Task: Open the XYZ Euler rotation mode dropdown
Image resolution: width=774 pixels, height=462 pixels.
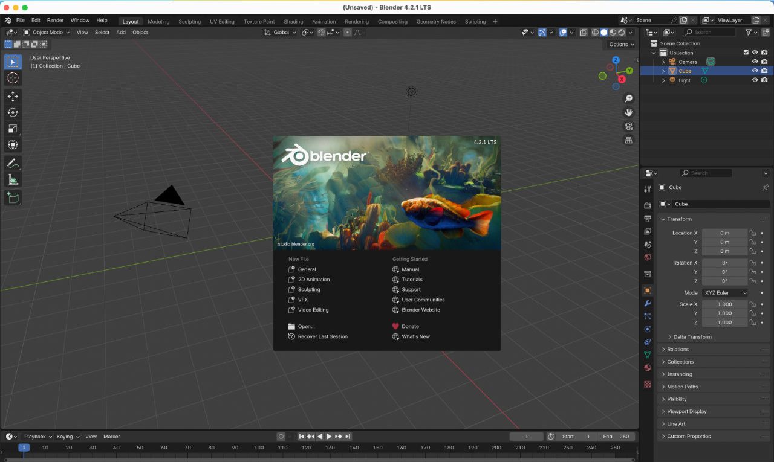Action: coord(725,293)
